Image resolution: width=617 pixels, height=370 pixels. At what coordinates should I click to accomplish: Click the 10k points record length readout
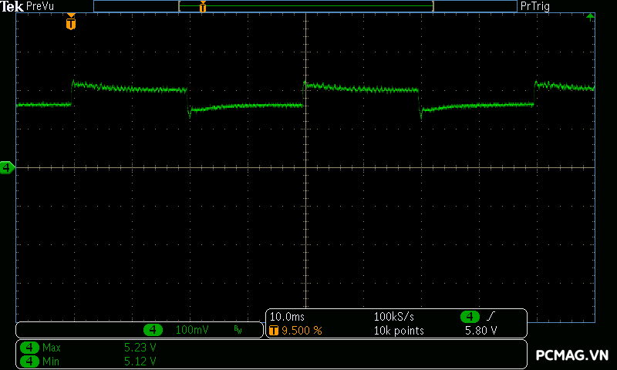point(399,331)
